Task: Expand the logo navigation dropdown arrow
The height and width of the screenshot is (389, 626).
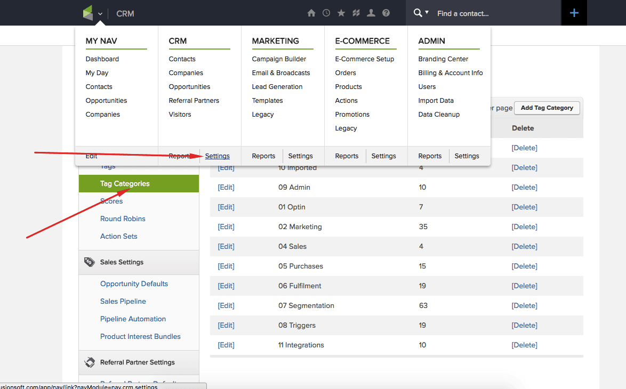Action: click(x=100, y=13)
